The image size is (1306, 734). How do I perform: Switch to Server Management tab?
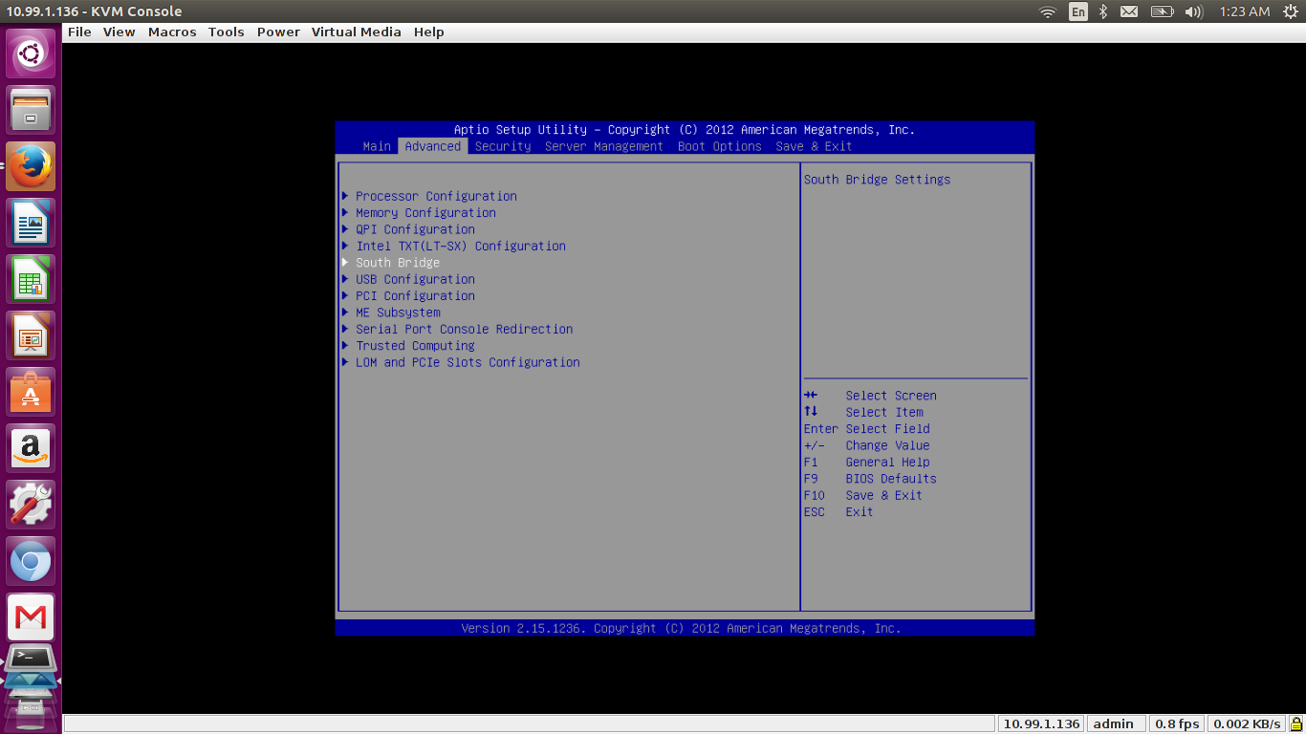(x=604, y=146)
